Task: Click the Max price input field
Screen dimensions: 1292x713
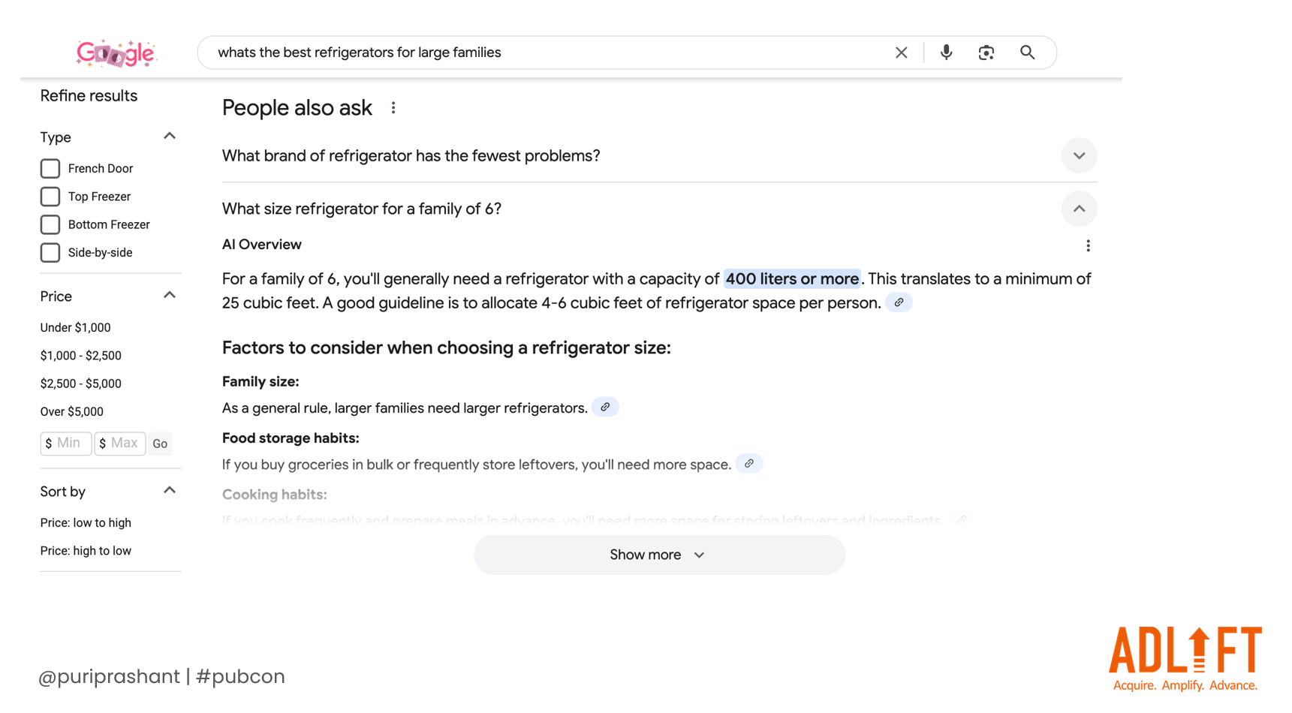Action: click(120, 444)
